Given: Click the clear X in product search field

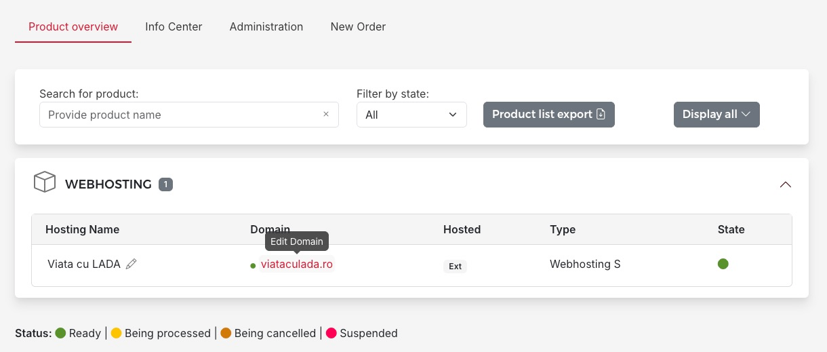Looking at the screenshot, I should (326, 114).
